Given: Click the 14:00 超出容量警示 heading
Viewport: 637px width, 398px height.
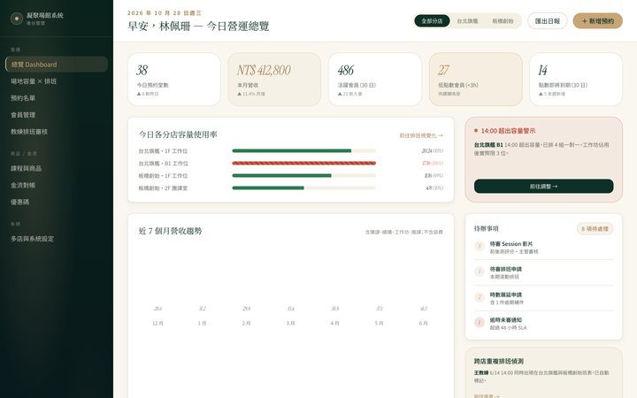Looking at the screenshot, I should click(x=508, y=131).
